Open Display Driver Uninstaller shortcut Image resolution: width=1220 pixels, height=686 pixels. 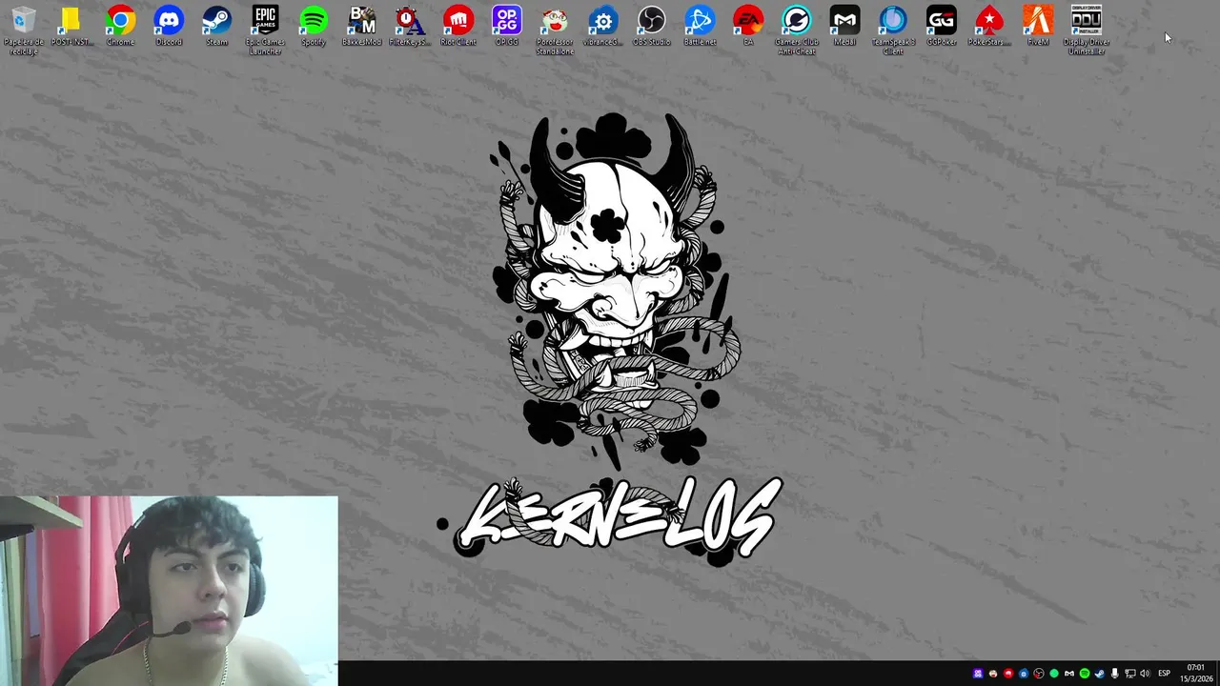pyautogui.click(x=1087, y=30)
